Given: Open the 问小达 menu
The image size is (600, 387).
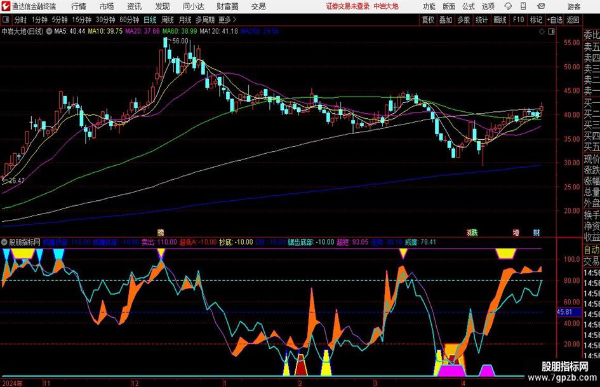Looking at the screenshot, I should [x=193, y=6].
